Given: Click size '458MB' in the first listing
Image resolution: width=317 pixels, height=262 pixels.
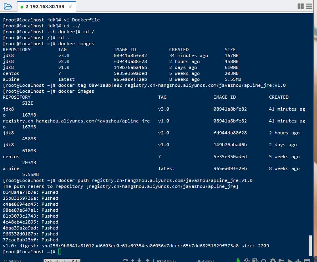Looking at the screenshot, I should (231, 61).
